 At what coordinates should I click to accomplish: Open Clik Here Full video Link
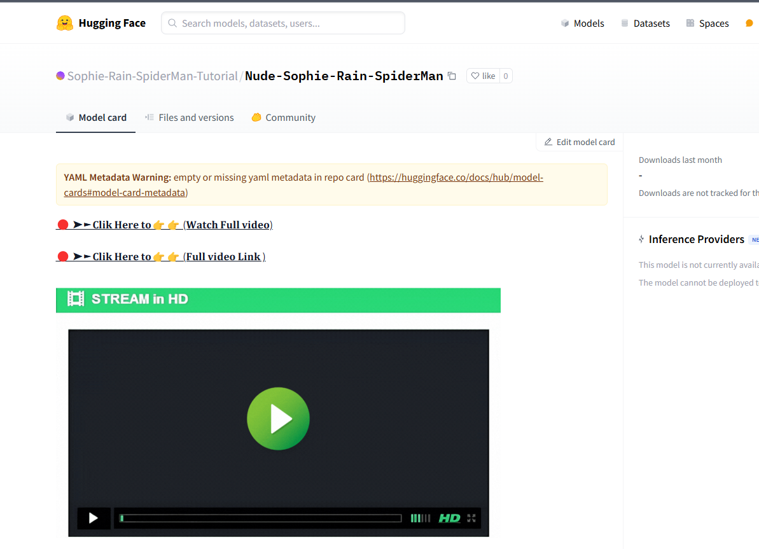(x=161, y=256)
